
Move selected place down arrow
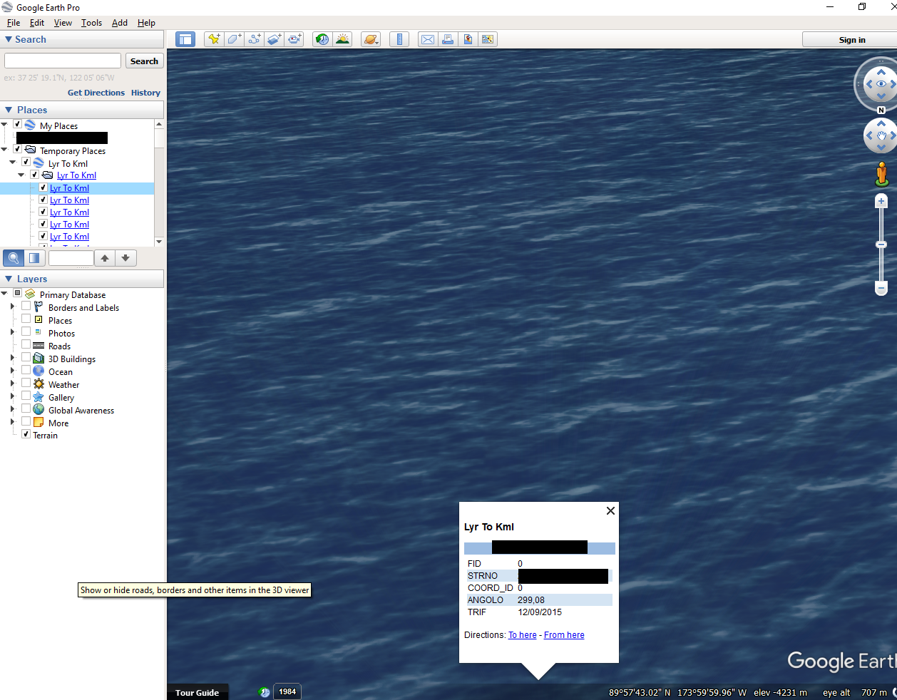125,258
